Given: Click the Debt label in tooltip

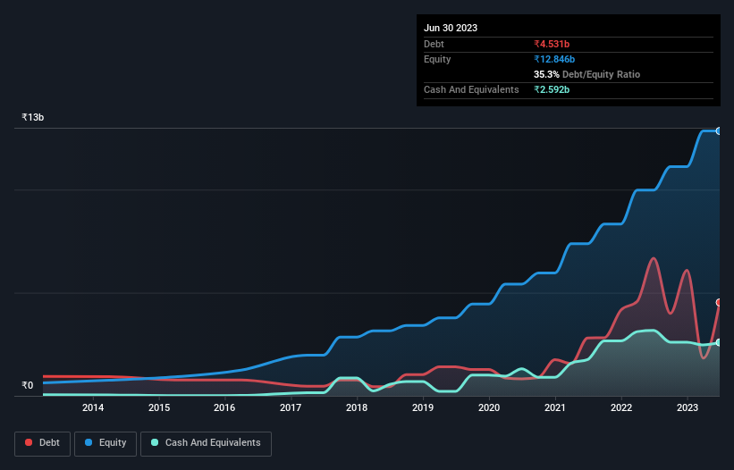Looking at the screenshot, I should click(x=434, y=44).
